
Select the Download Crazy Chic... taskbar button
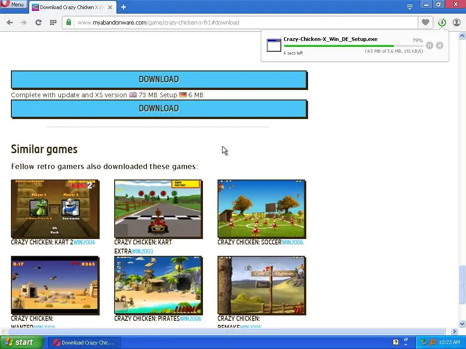pos(85,343)
